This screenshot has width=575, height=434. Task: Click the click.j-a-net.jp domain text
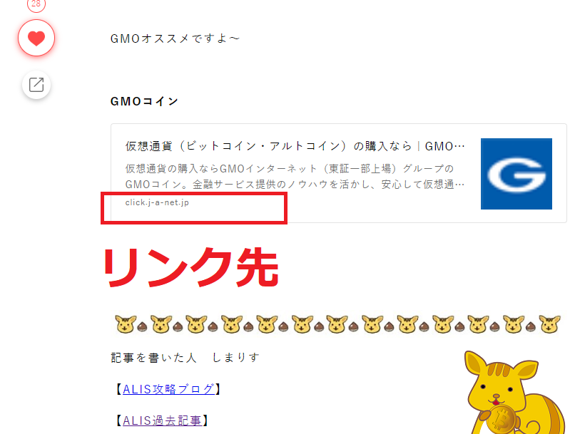coord(157,202)
